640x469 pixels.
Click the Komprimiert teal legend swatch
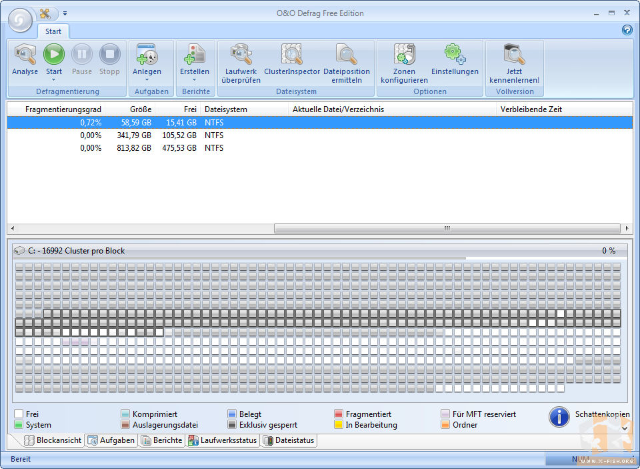tap(125, 414)
